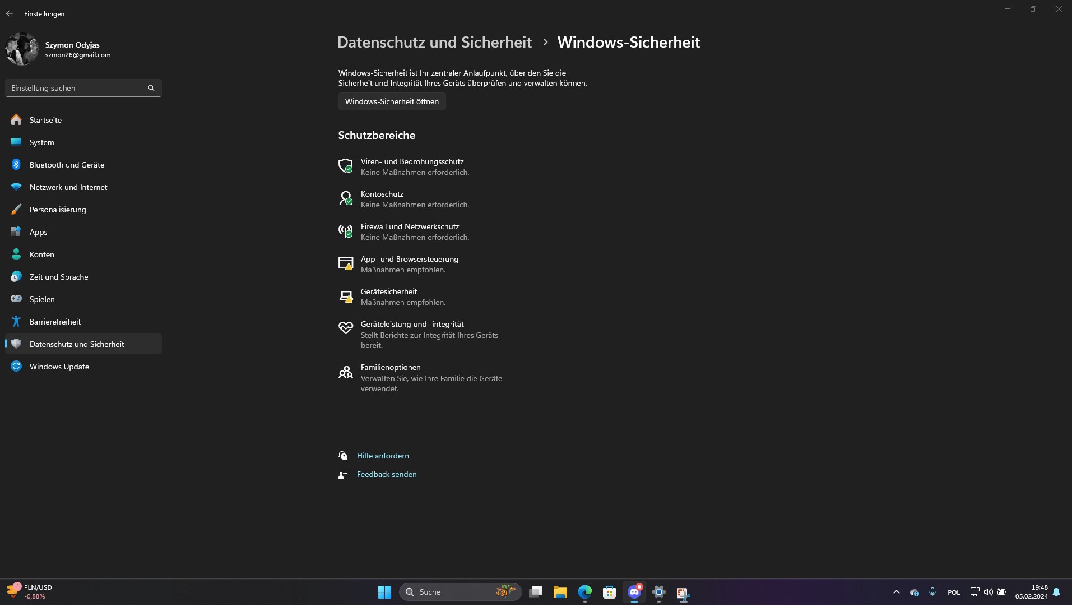Open Hilfe anfordern link

click(x=383, y=456)
